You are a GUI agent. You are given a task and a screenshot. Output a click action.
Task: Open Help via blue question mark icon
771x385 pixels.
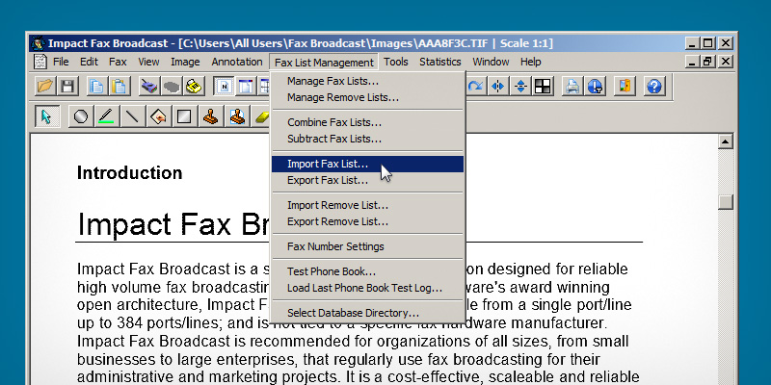[x=654, y=87]
